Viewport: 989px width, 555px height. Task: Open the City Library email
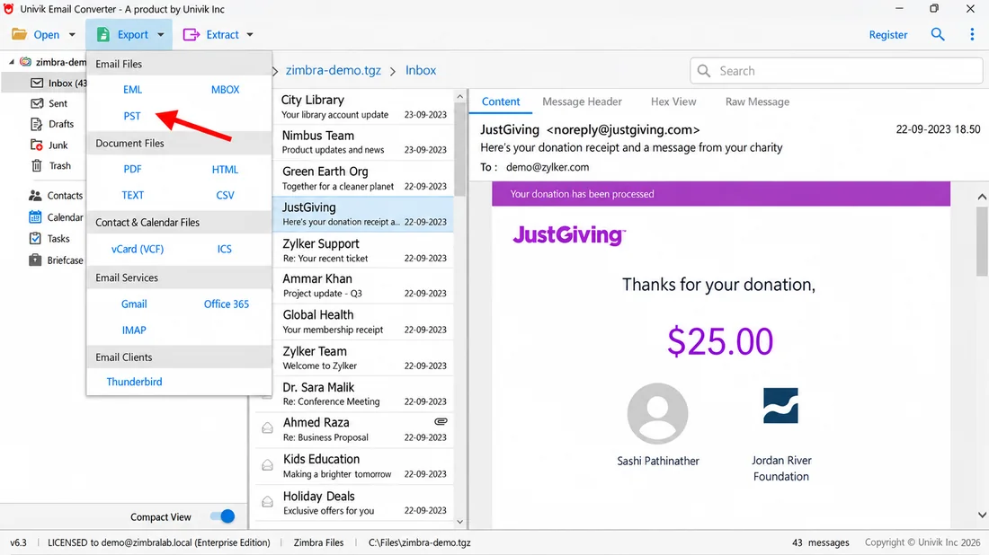click(x=363, y=107)
